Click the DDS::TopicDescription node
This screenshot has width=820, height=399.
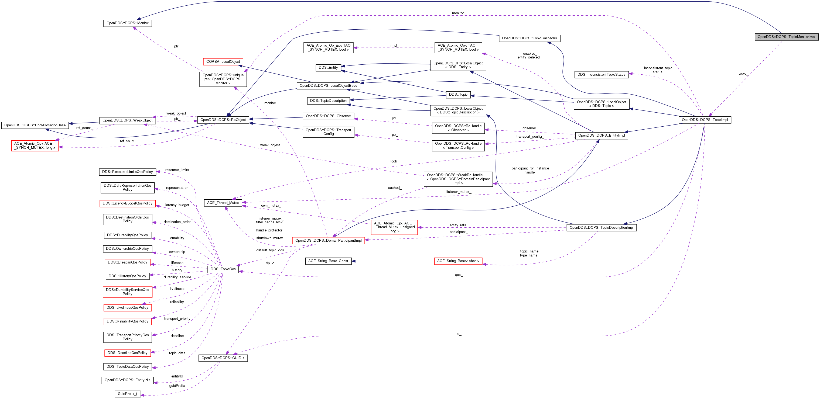pyautogui.click(x=328, y=100)
